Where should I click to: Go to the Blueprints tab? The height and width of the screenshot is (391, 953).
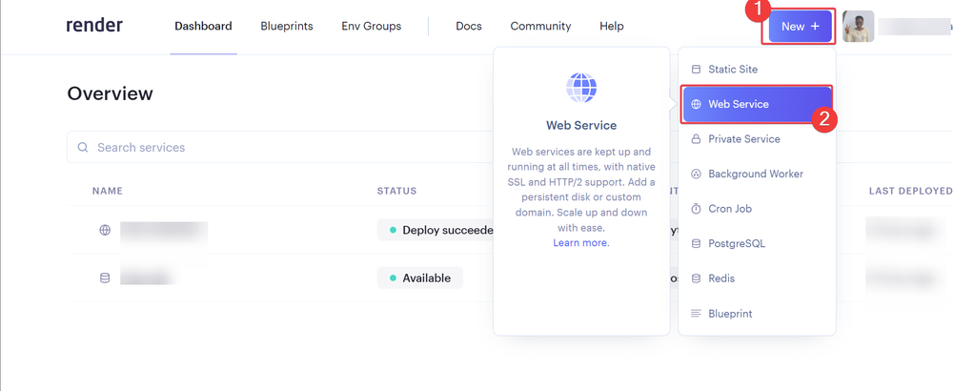(287, 26)
